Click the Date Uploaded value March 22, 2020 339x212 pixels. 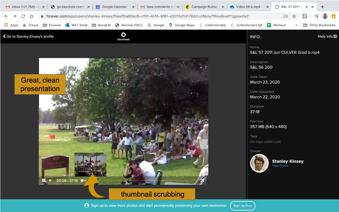tap(265, 97)
